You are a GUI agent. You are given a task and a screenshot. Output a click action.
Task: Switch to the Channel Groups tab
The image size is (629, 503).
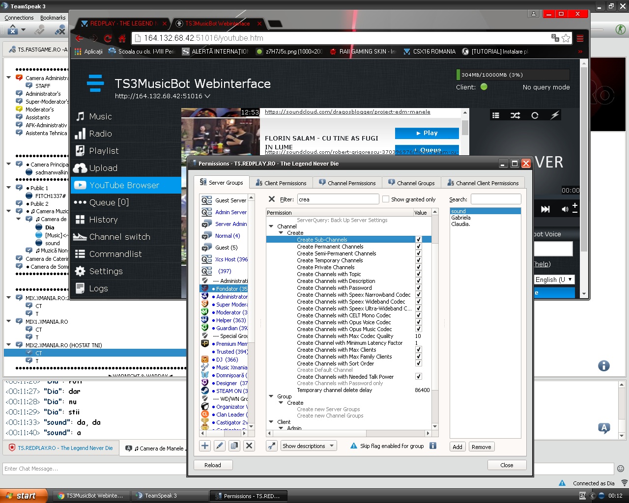(x=411, y=183)
